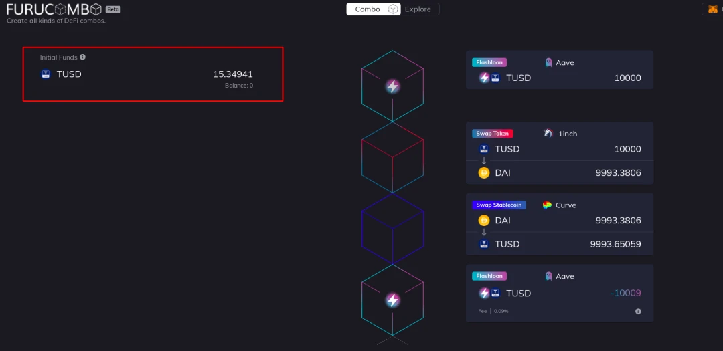Click the DAI coin icon in Curve card
723x351 pixels.
point(484,220)
